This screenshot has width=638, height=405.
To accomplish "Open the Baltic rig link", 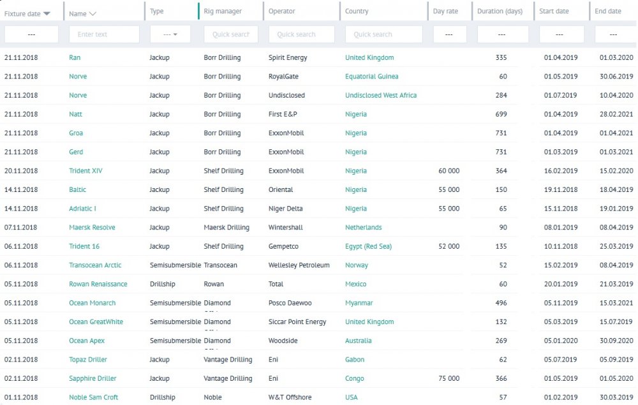I will 77,189.
